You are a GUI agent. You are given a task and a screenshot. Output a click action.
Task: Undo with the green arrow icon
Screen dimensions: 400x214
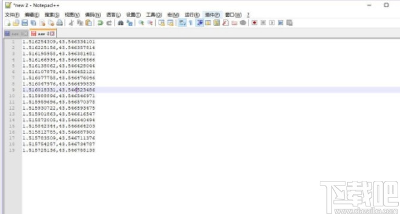(x=100, y=23)
